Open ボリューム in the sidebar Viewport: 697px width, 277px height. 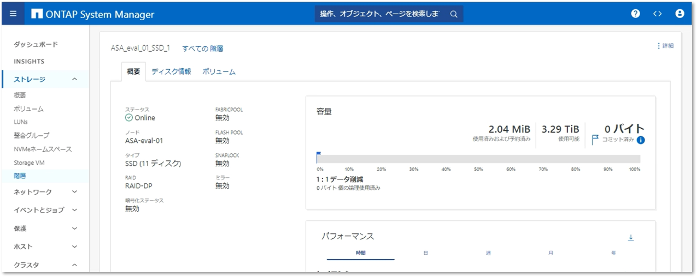pyautogui.click(x=28, y=109)
